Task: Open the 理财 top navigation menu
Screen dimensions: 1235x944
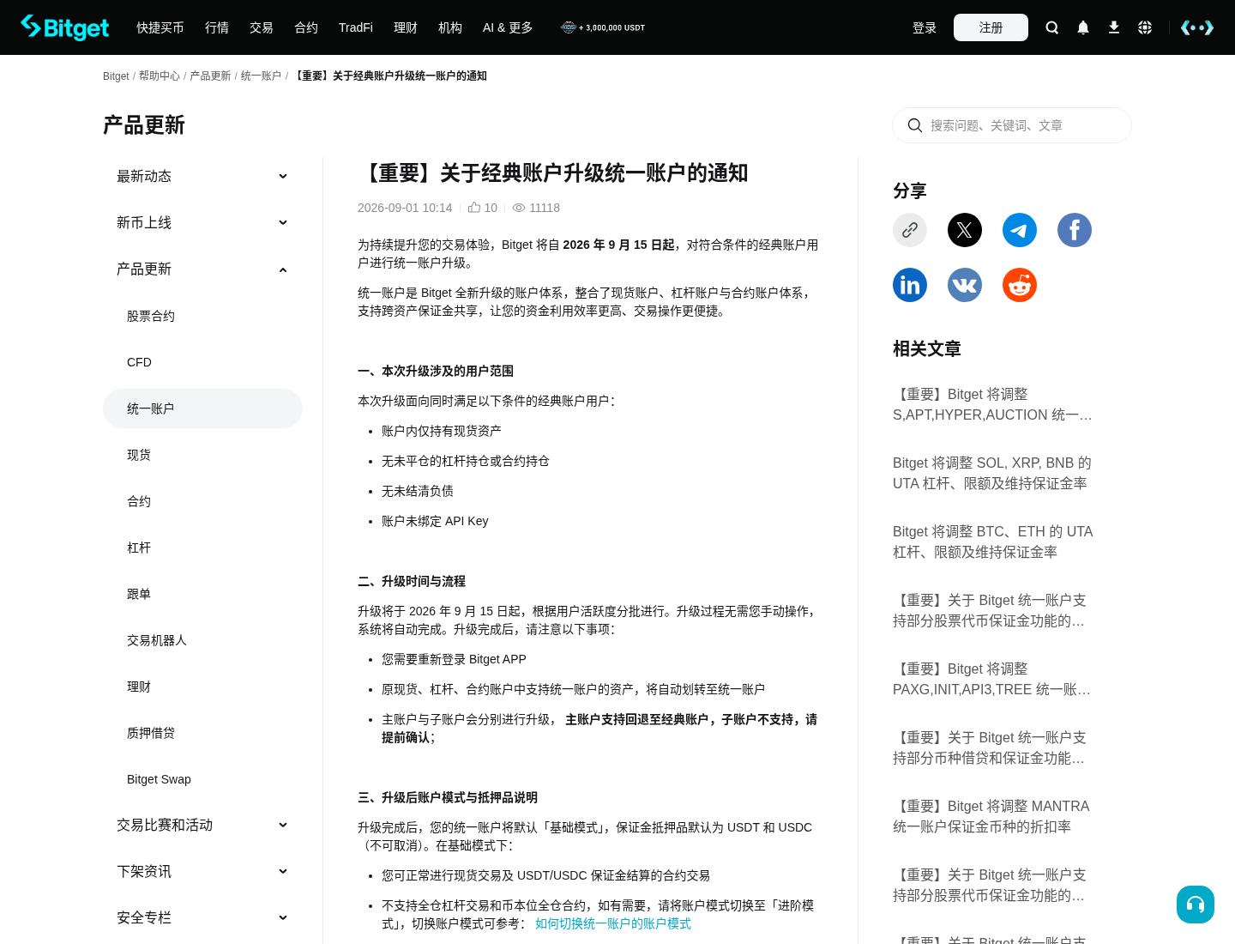Action: (406, 27)
